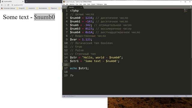Click line number 1 in the gutter
The image size is (192, 108).
click(x=67, y=11)
